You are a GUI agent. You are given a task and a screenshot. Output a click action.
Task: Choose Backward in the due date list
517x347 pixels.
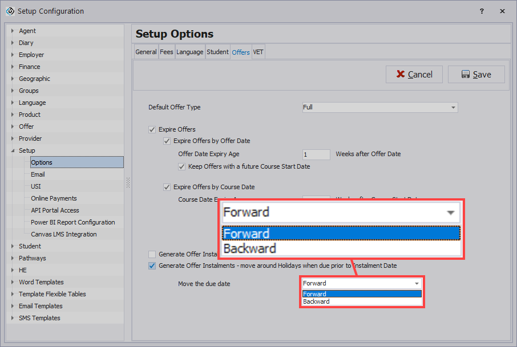point(317,301)
